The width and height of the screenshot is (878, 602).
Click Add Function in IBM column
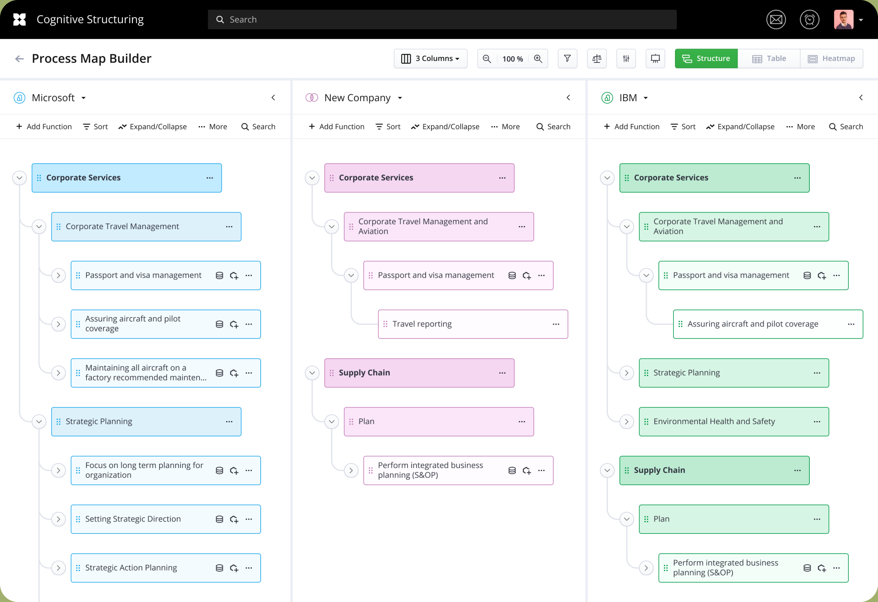point(631,127)
